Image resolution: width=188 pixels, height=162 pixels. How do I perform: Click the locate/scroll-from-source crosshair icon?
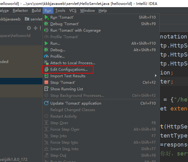click(29, 28)
